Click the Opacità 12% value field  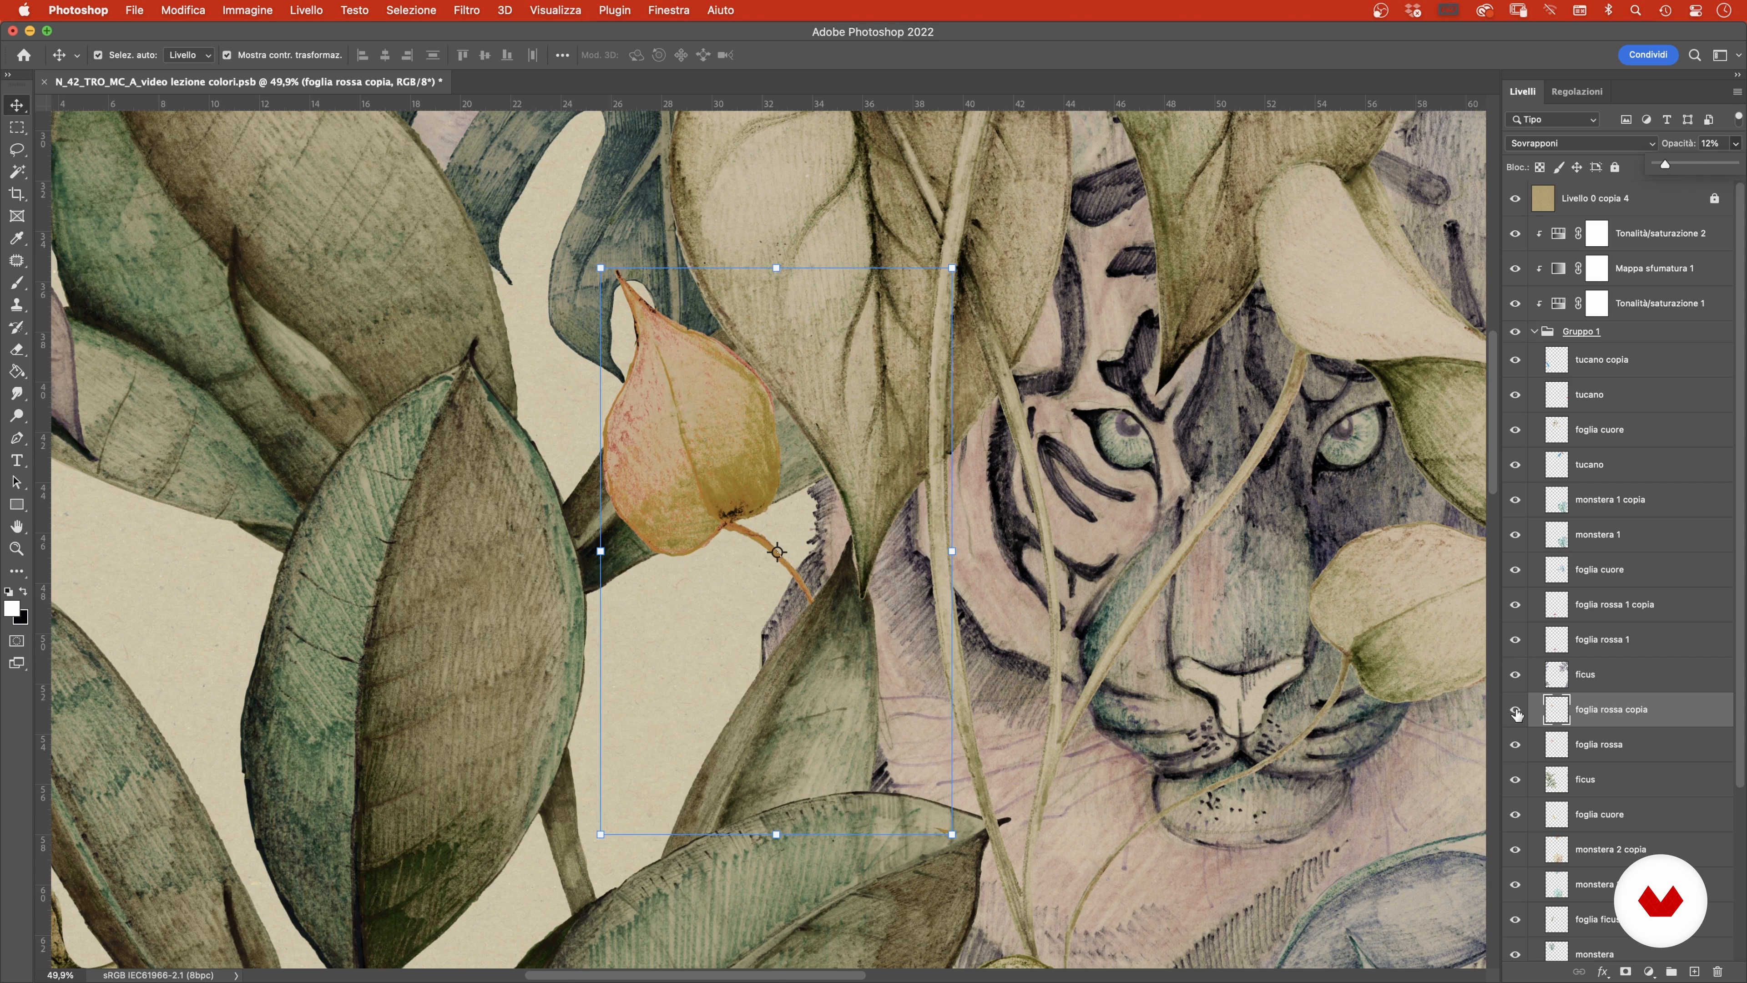[1713, 143]
